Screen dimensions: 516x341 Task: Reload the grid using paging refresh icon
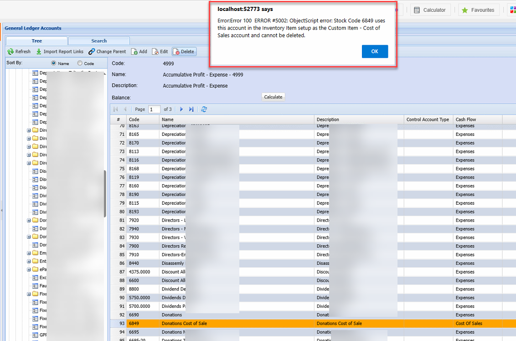pyautogui.click(x=204, y=109)
